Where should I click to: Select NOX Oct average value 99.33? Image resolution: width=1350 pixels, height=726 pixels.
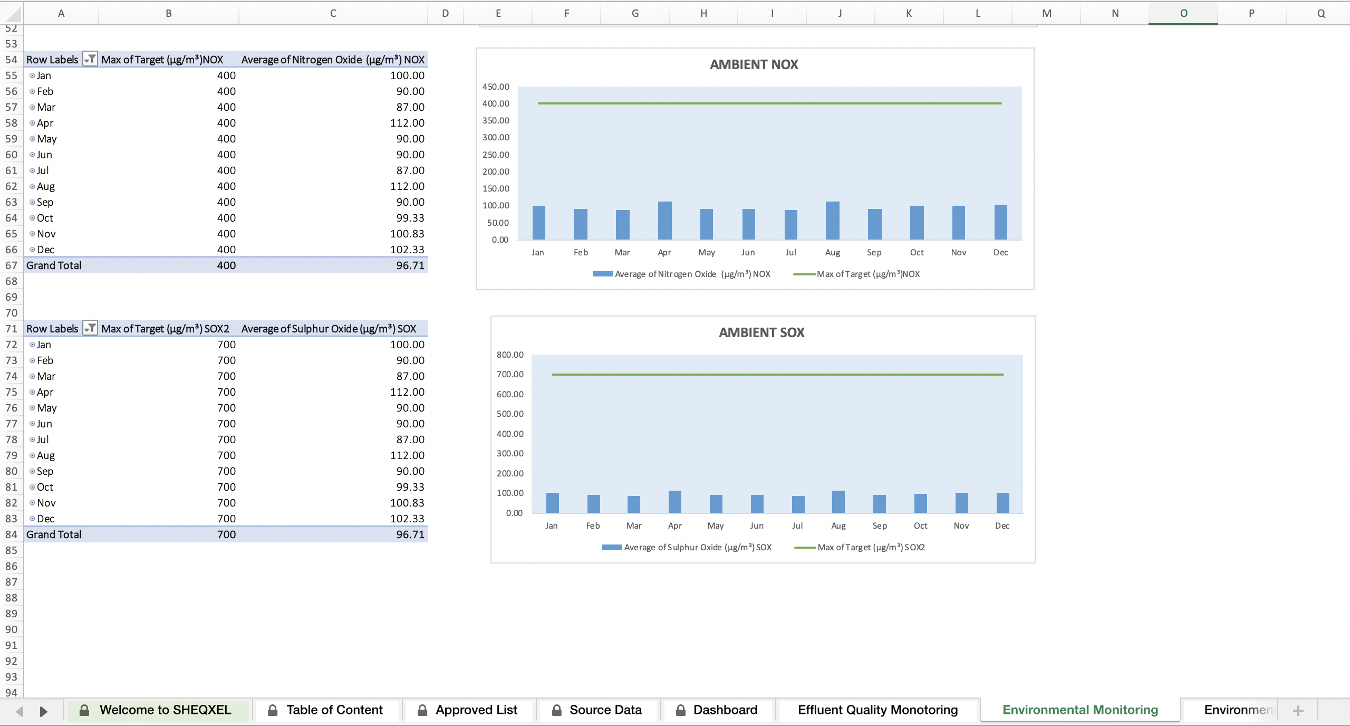pyautogui.click(x=333, y=218)
